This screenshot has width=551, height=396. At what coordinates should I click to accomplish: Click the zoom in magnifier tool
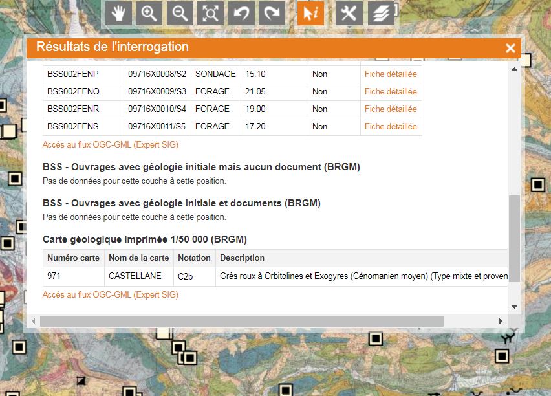coord(149,14)
